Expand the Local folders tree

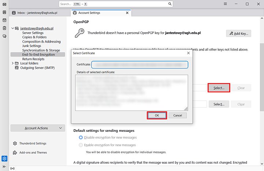coord(12,63)
